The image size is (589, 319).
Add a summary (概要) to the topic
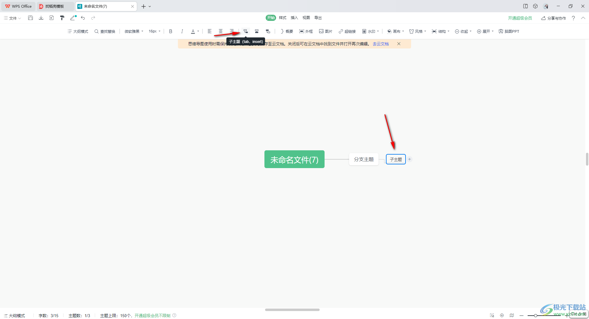tap(287, 31)
